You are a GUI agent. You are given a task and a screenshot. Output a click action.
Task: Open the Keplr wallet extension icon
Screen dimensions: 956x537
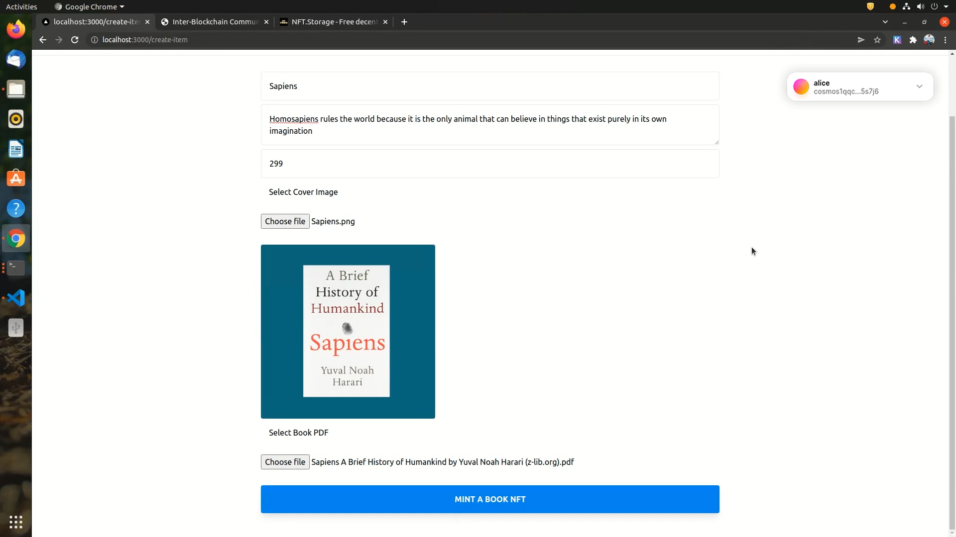tap(897, 40)
